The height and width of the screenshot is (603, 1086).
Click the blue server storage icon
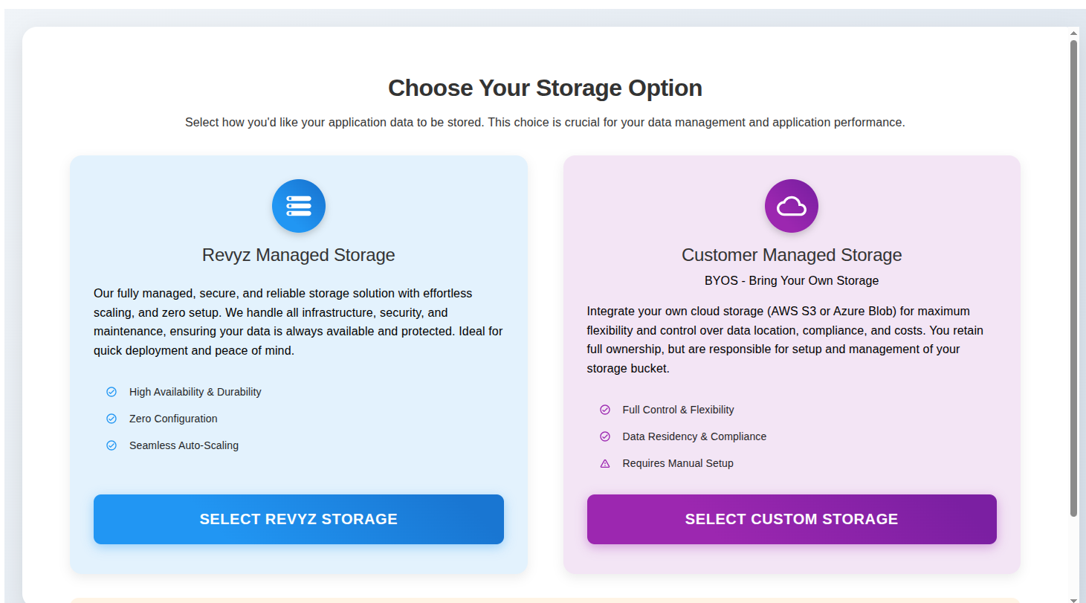[298, 206]
